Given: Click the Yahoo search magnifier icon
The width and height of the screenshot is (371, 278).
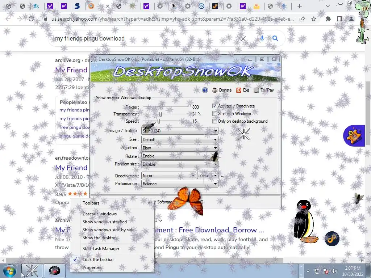Looking at the screenshot, I should pos(275,38).
